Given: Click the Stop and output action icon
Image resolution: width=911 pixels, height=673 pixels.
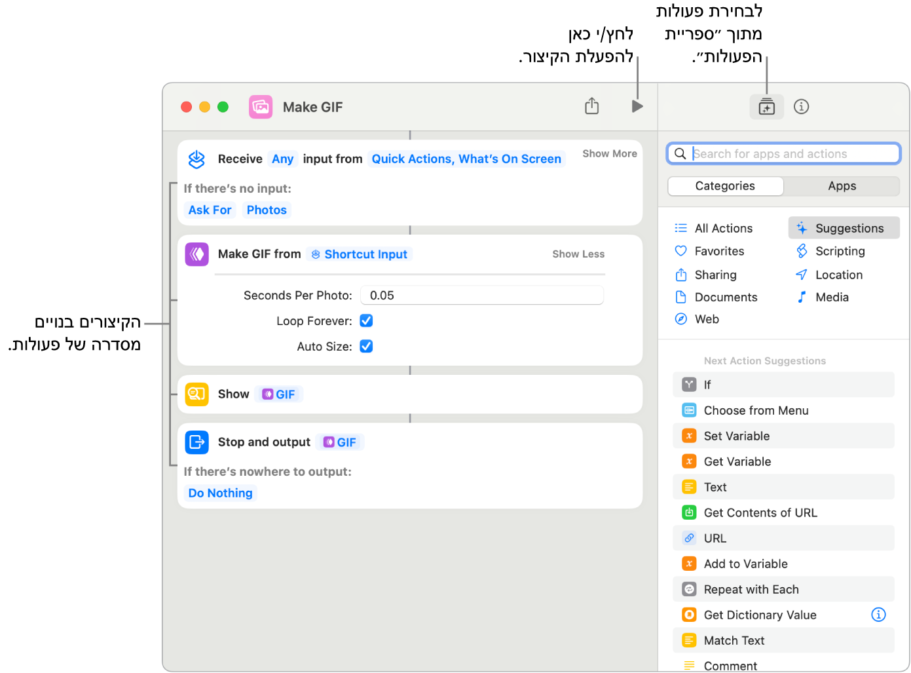Looking at the screenshot, I should tap(196, 442).
